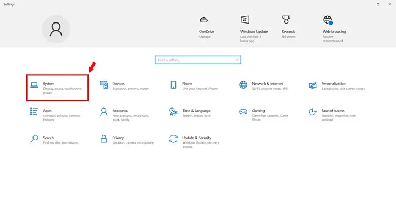The width and height of the screenshot is (396, 211).
Task: Open Windows Update status text
Action: coord(251,39)
